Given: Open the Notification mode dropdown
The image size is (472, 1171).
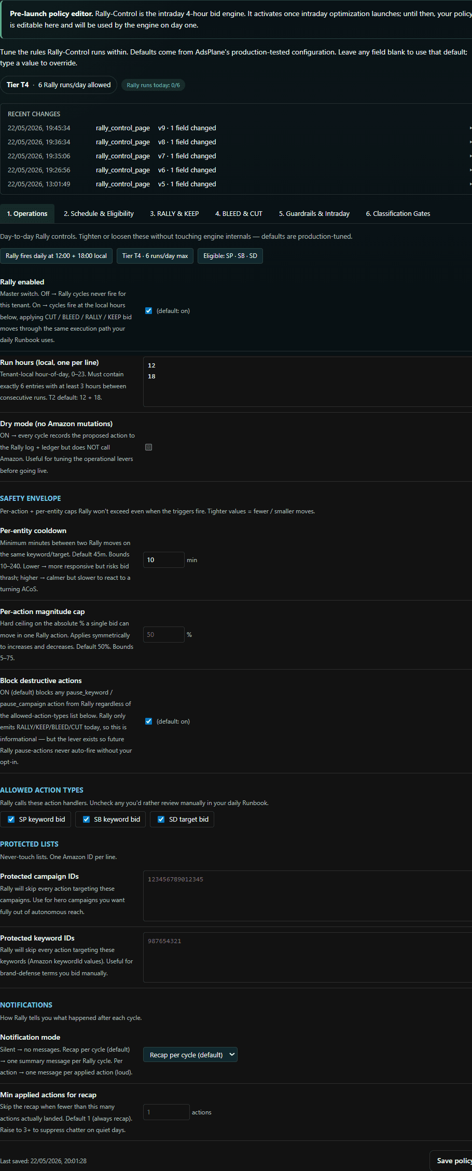Looking at the screenshot, I should tap(190, 1055).
